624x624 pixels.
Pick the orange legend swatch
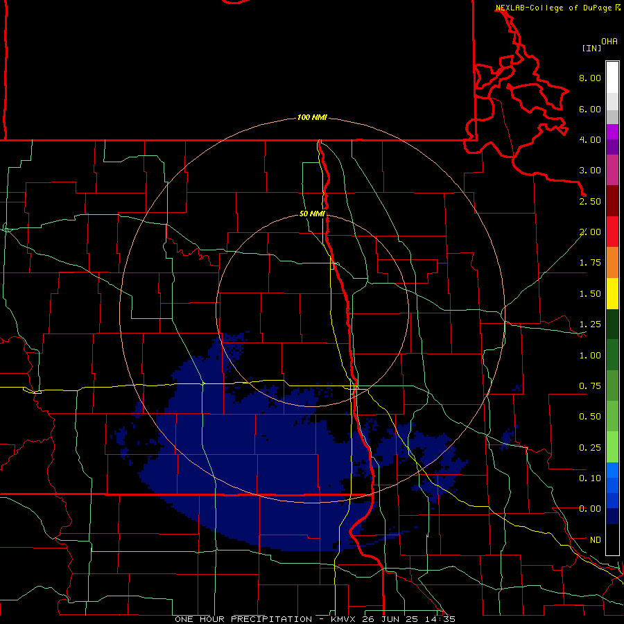click(612, 263)
